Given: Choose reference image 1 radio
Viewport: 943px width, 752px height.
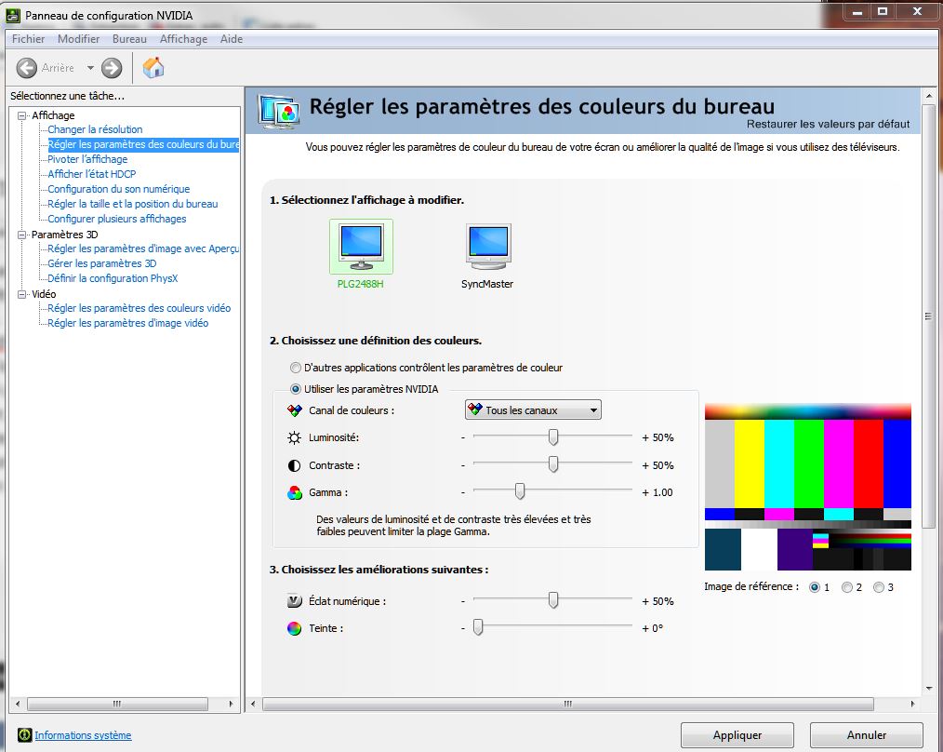Looking at the screenshot, I should [x=815, y=587].
